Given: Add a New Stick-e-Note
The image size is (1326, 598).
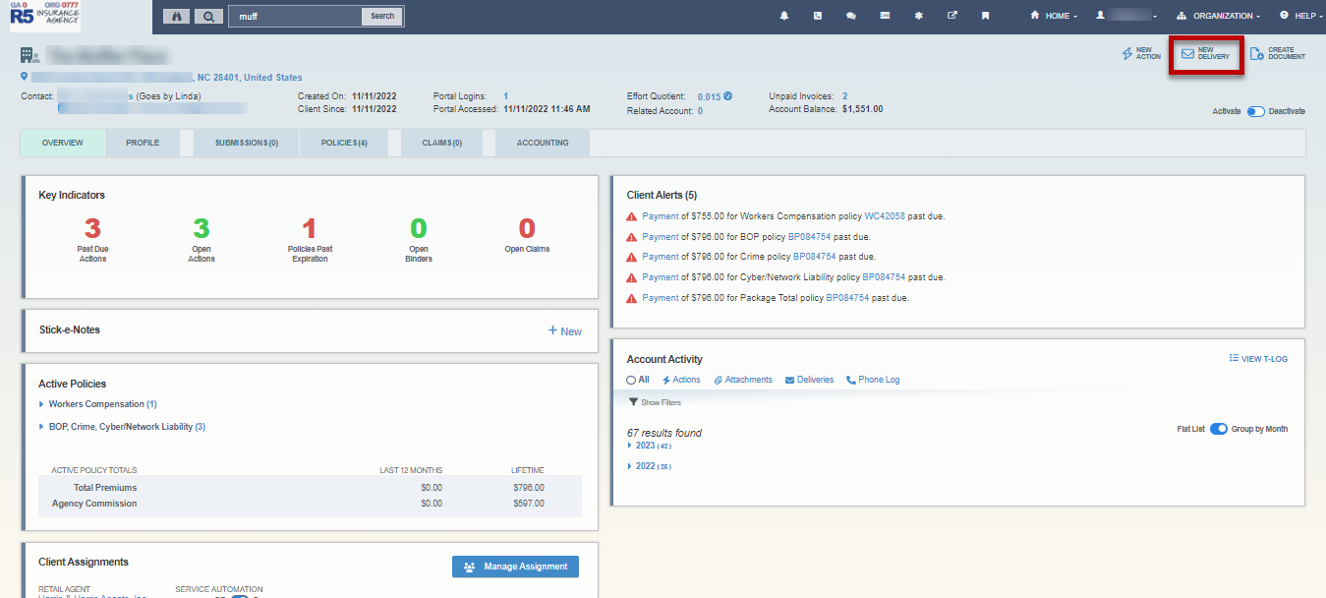Looking at the screenshot, I should [565, 331].
